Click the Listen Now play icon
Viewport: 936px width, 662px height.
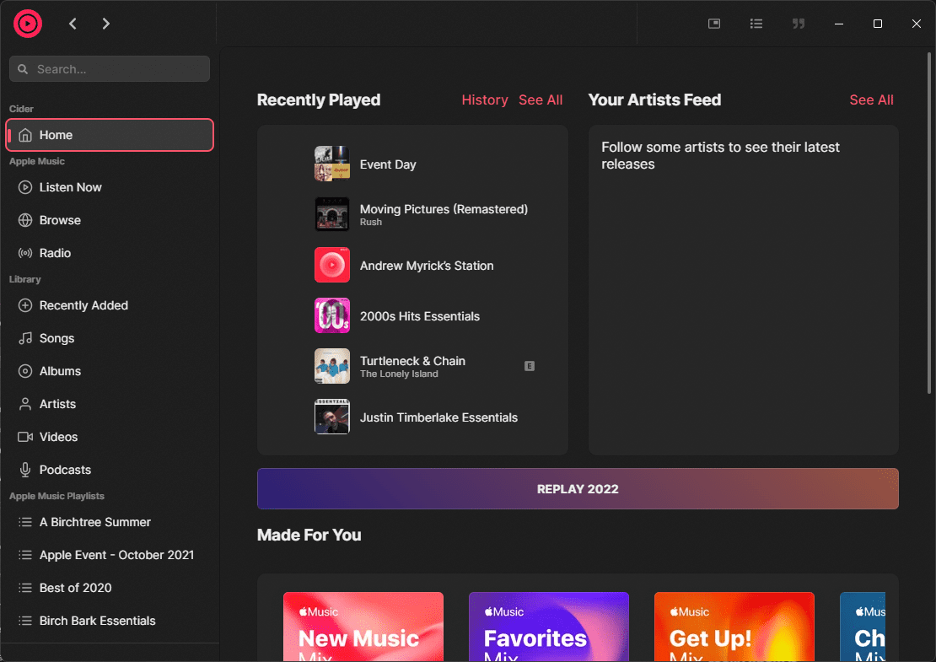click(25, 187)
